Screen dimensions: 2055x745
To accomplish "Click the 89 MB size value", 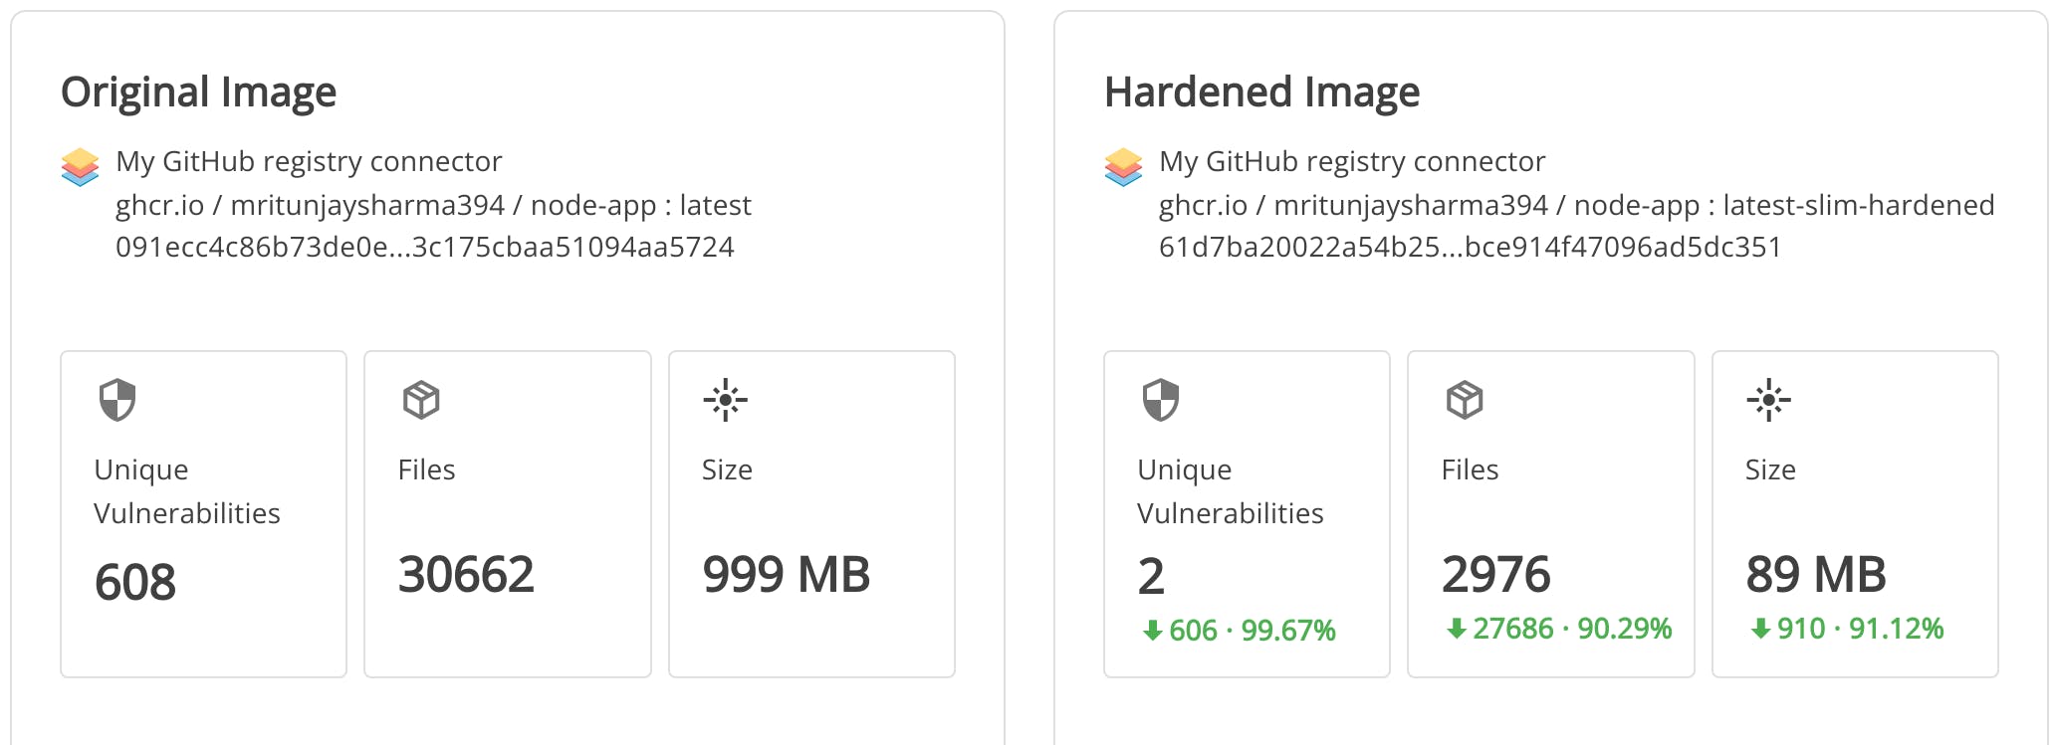I will (x=1816, y=575).
